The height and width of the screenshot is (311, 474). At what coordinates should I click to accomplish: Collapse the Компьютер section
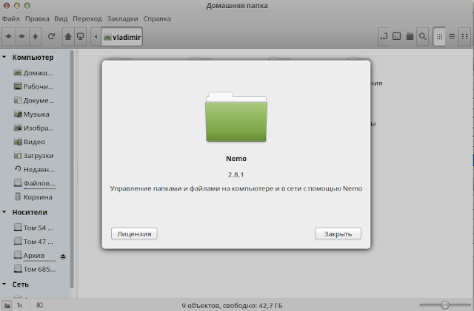[4, 57]
